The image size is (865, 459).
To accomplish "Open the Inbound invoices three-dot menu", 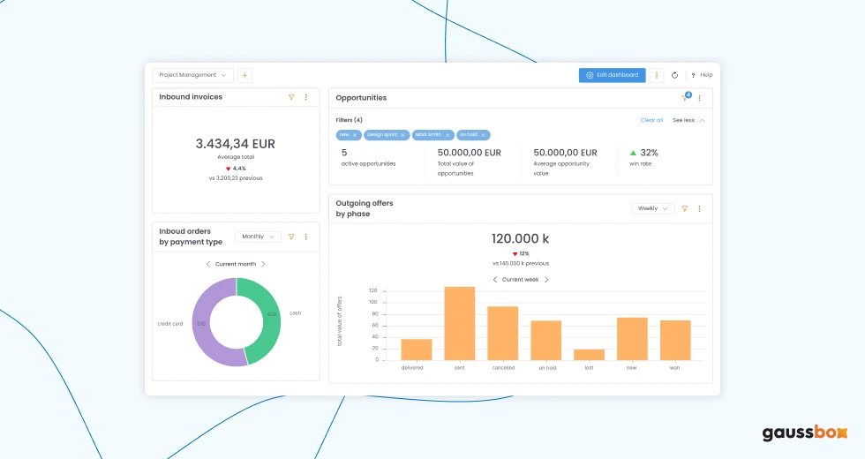I will (306, 97).
